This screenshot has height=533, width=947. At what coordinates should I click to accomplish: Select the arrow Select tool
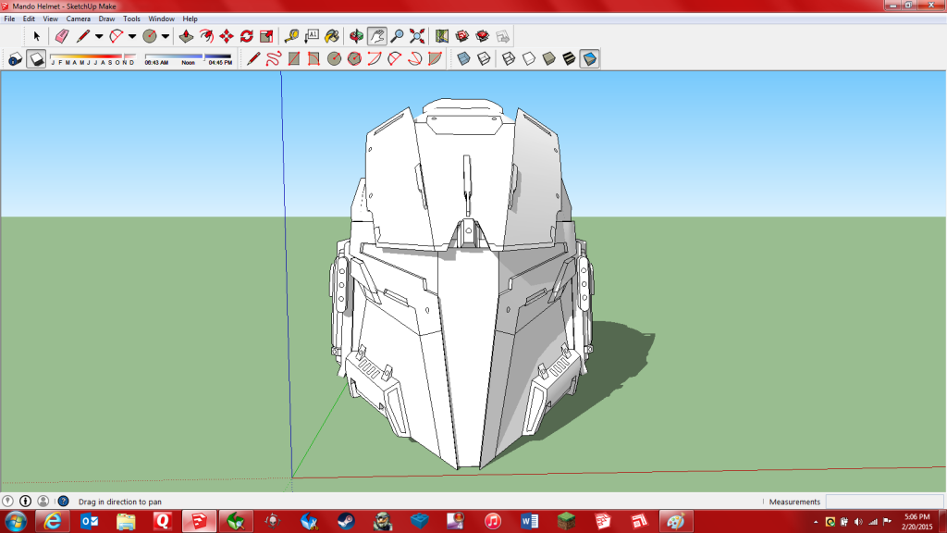[x=36, y=36]
